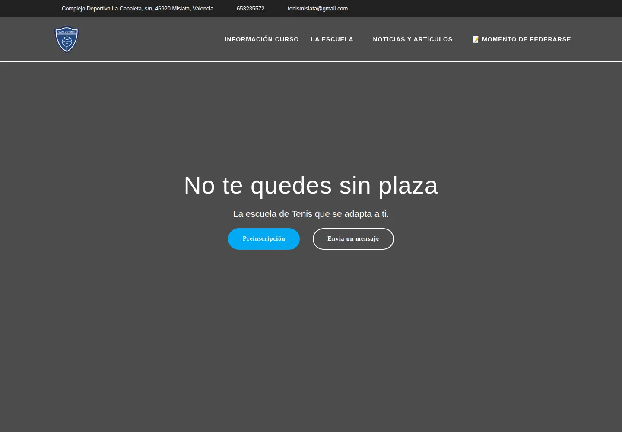Open the Información Curso menu

click(x=262, y=39)
